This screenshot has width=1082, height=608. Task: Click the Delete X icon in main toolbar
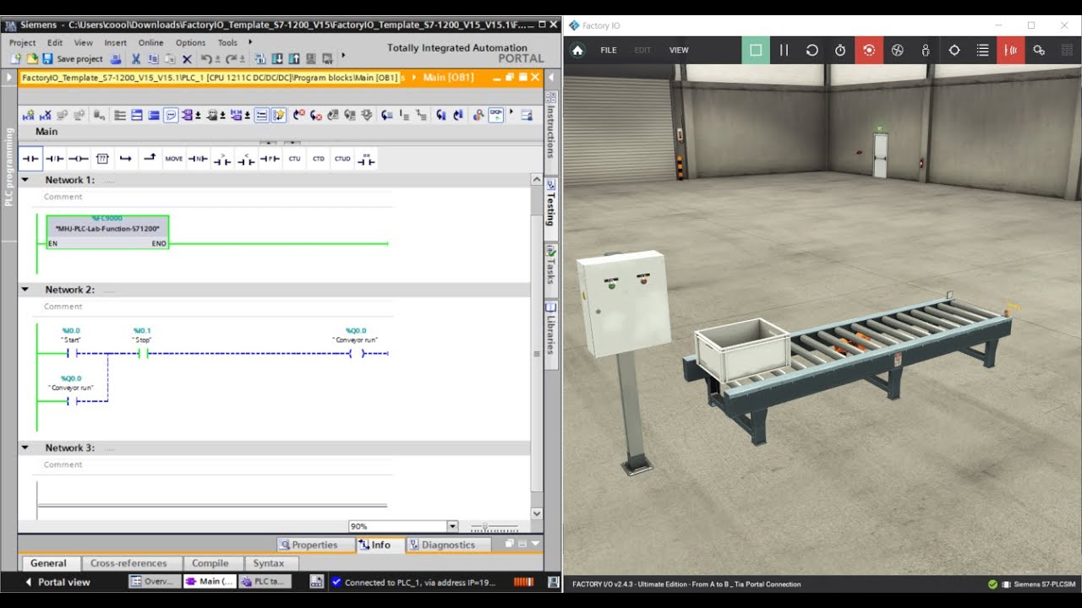coord(187,58)
